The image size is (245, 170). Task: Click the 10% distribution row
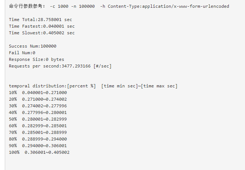[x=38, y=93]
